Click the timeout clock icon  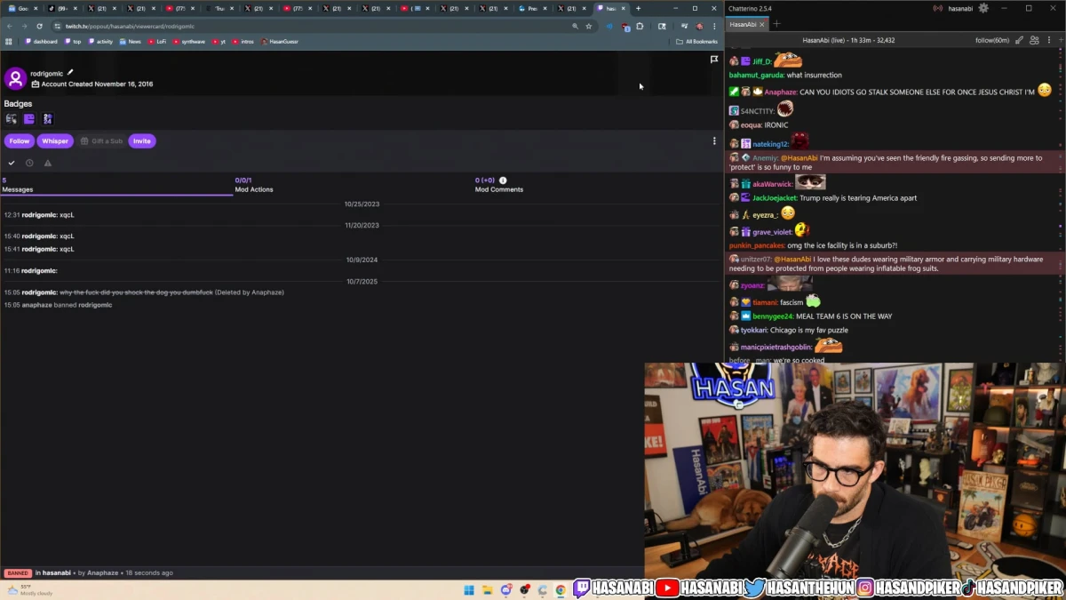point(29,163)
